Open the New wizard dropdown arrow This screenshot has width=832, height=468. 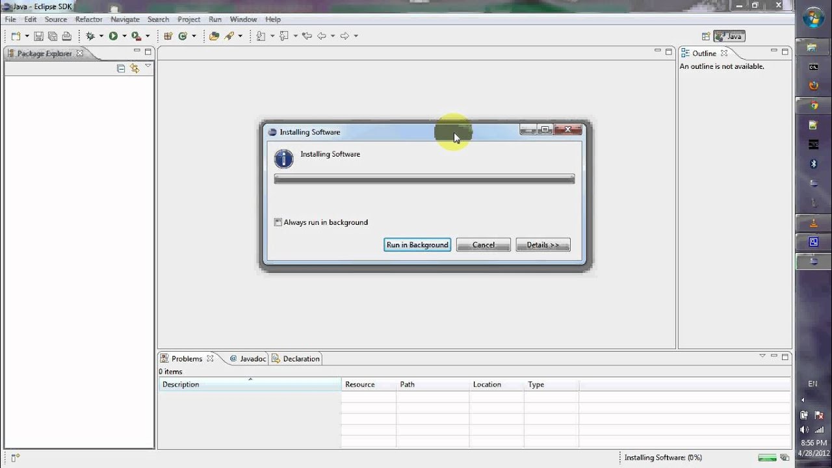27,36
